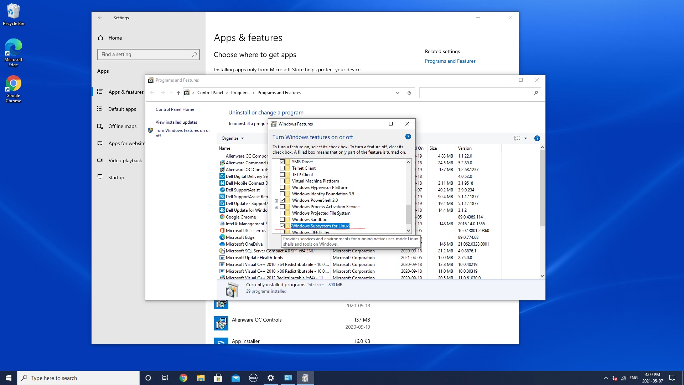Sort programs by Size column
This screenshot has width=684, height=385.
click(441, 148)
